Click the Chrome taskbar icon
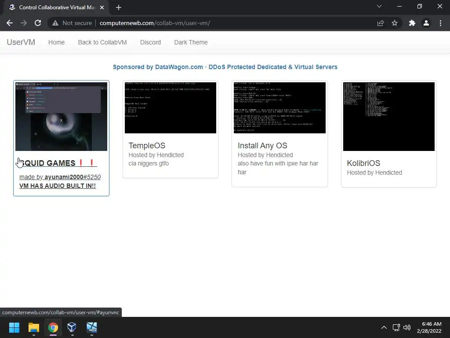This screenshot has width=450, height=338. [x=53, y=327]
